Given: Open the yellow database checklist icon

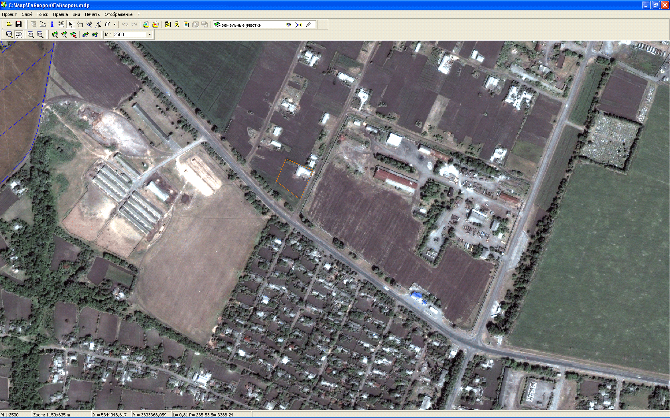Looking at the screenshot, I should click(177, 24).
